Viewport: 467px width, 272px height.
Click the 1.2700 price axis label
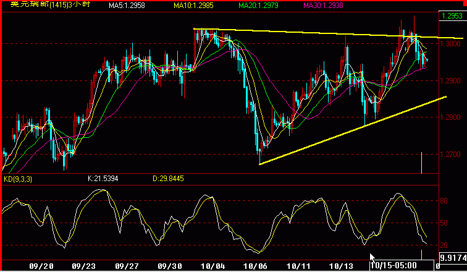click(x=450, y=155)
